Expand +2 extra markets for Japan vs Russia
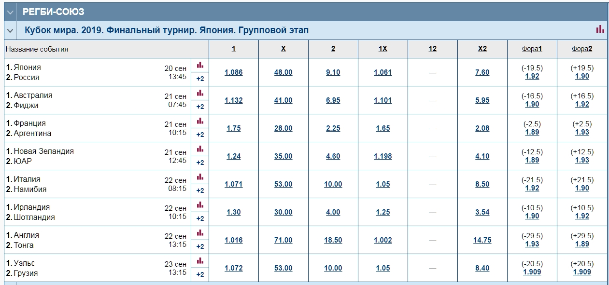The width and height of the screenshot is (609, 285). coord(200,79)
